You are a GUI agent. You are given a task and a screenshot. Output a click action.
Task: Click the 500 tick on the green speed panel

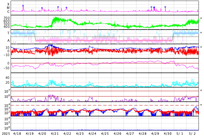(x=7, y=24)
